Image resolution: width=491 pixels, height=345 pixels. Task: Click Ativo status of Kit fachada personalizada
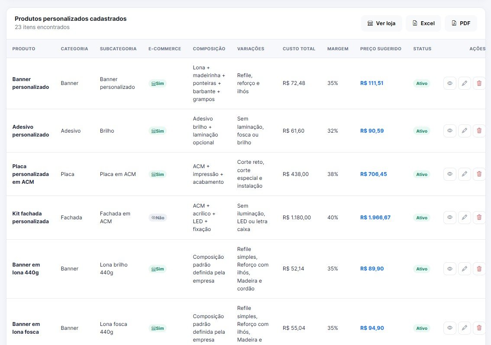click(422, 218)
